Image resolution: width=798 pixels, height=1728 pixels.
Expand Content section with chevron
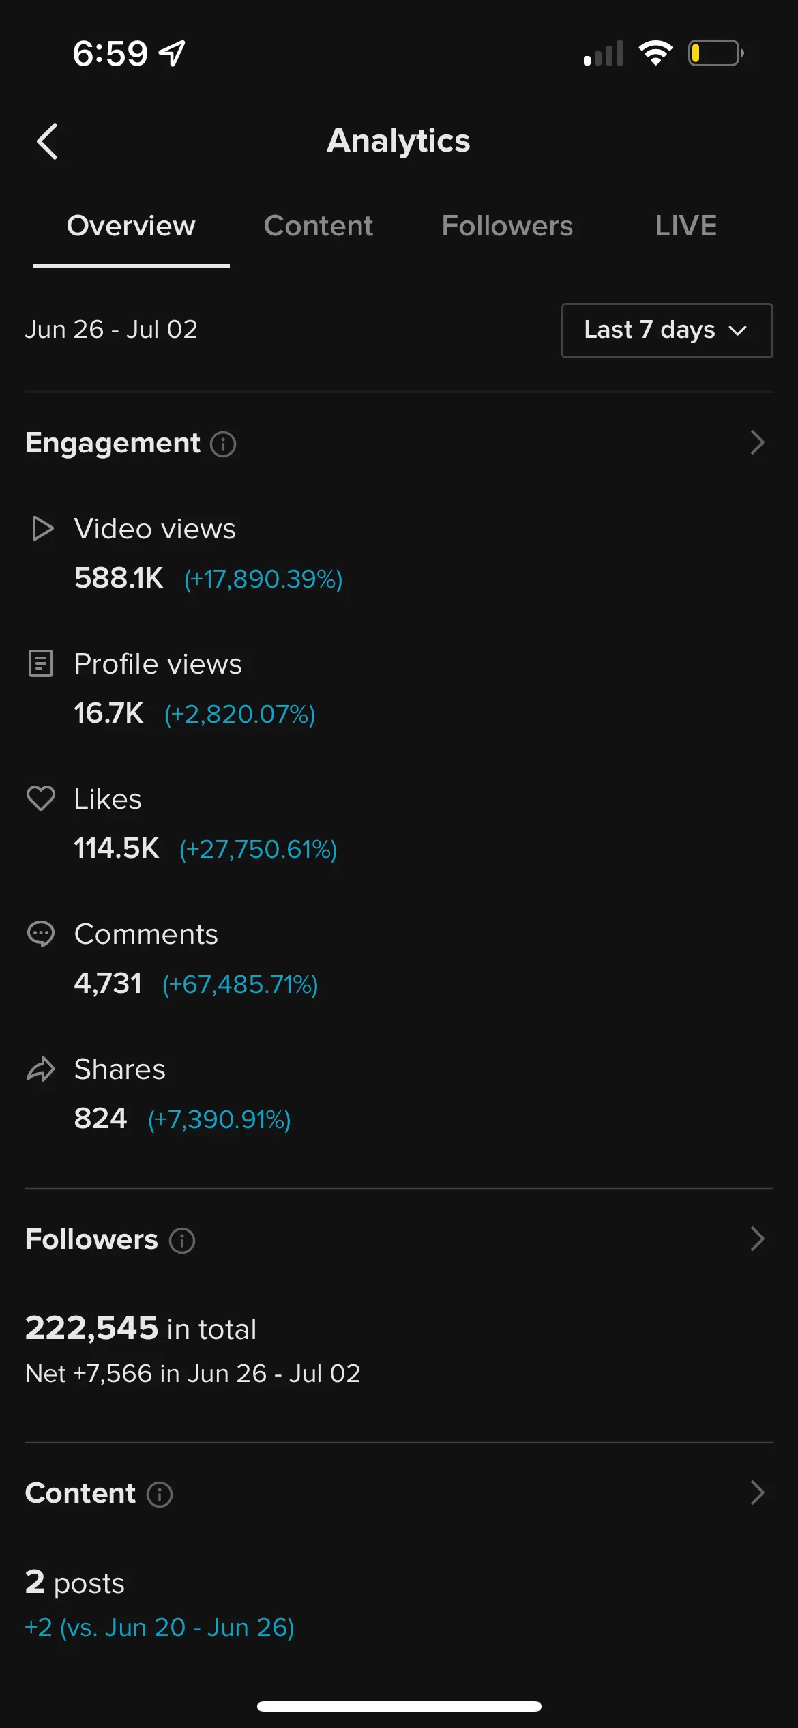click(x=757, y=1493)
